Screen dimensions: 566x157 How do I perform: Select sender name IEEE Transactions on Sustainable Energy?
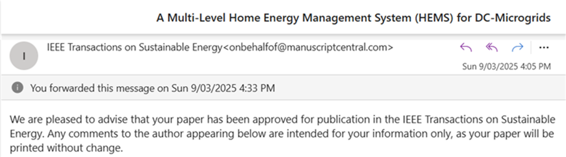(x=135, y=47)
